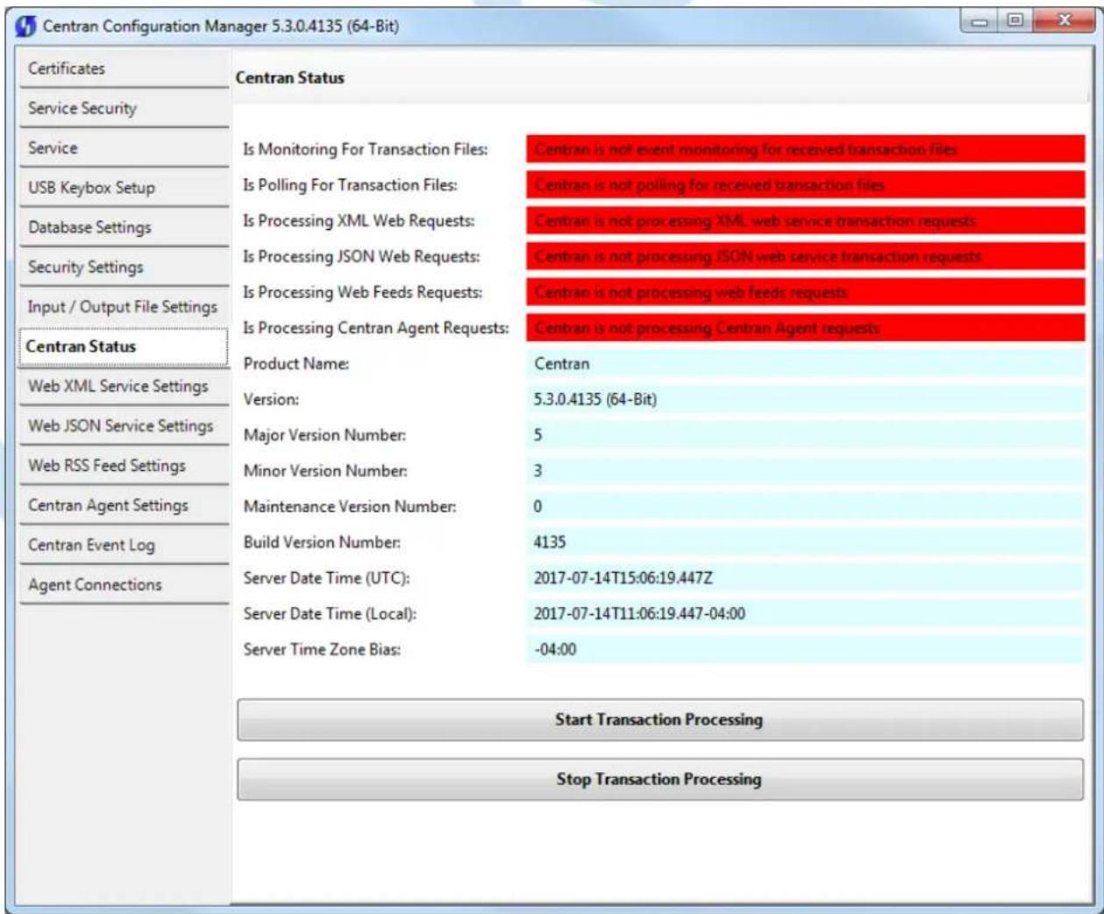Click the Server Date Time (UTC) value

coord(805,578)
